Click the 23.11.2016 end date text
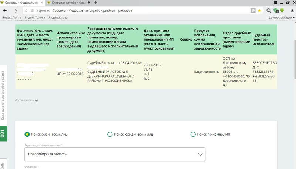This screenshot has height=169, width=296. point(152,65)
